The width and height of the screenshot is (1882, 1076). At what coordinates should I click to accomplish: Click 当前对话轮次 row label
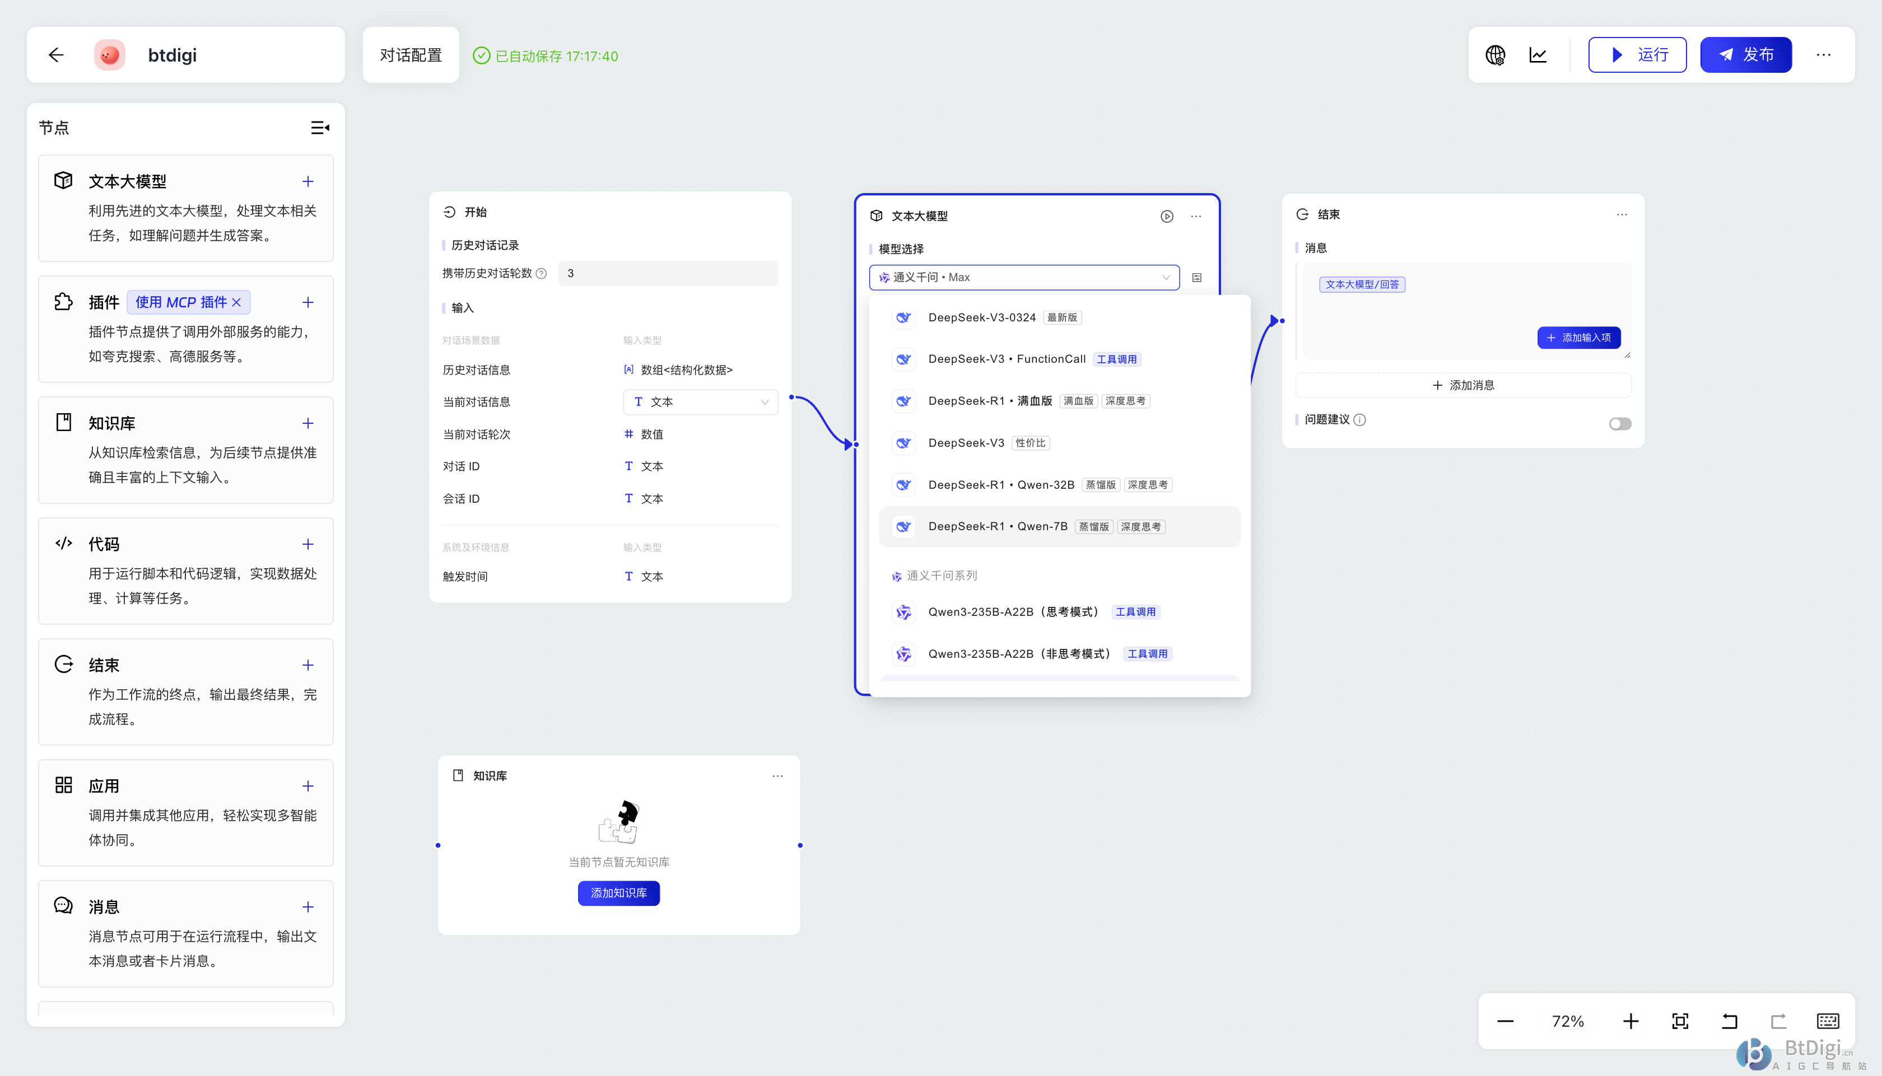point(476,434)
